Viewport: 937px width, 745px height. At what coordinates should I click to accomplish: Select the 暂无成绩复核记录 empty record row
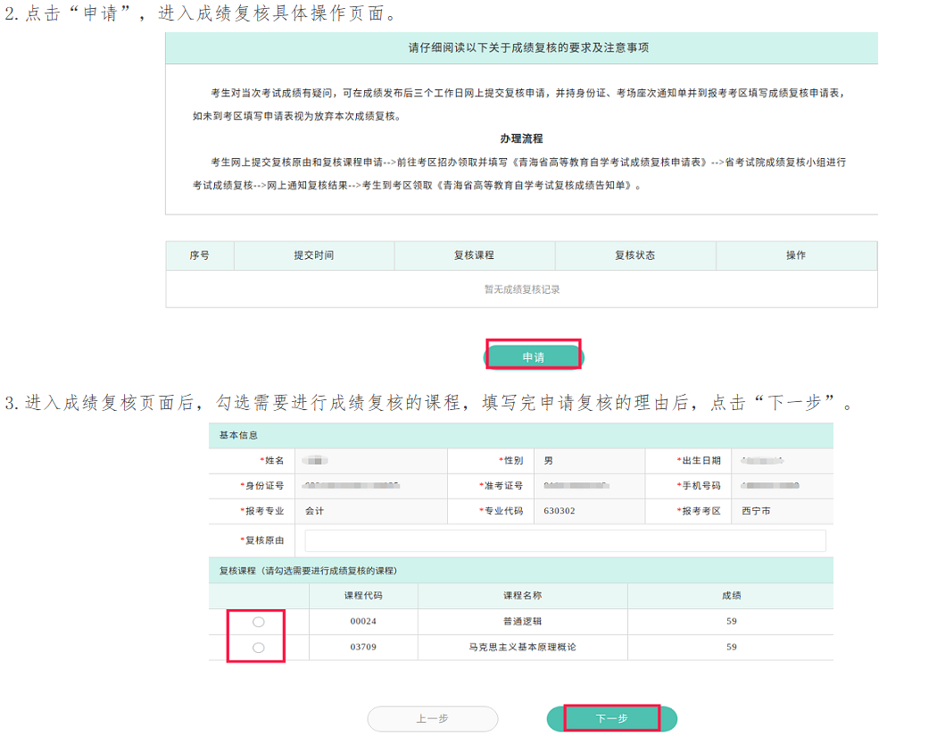pyautogui.click(x=522, y=288)
